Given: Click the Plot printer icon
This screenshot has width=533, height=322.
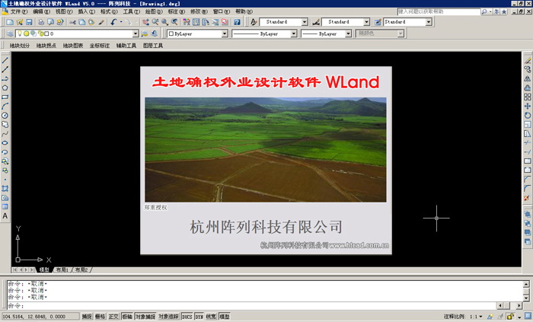Looking at the screenshot, I should coord(41,22).
